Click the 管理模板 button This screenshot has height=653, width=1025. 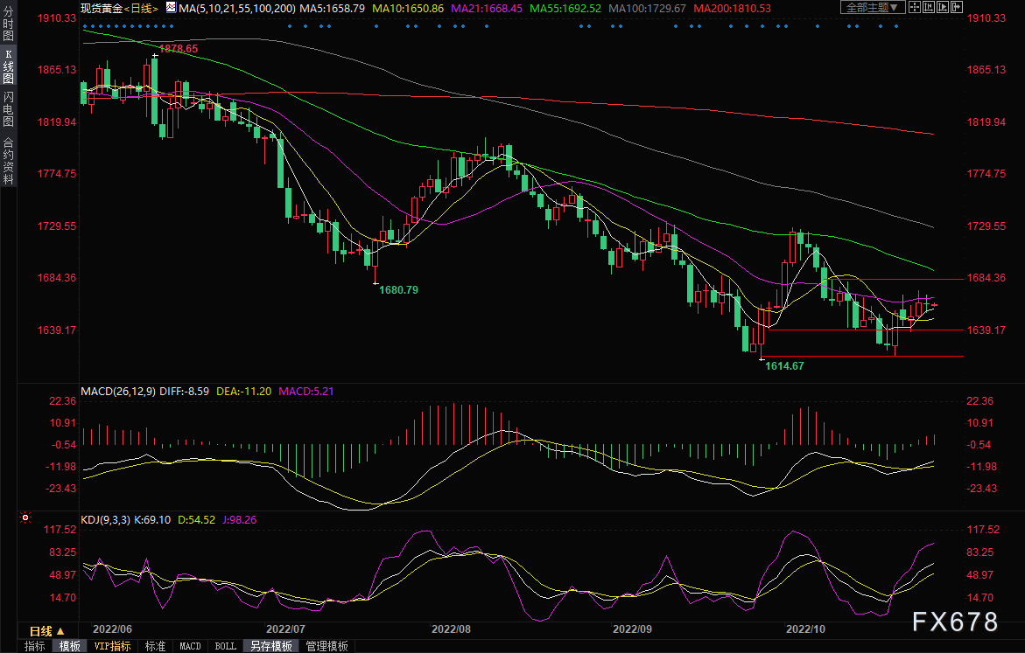pos(326,646)
